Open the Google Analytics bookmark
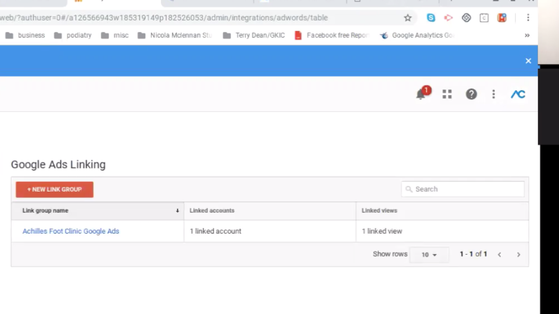Viewport: 559px width, 314px height. coord(417,35)
